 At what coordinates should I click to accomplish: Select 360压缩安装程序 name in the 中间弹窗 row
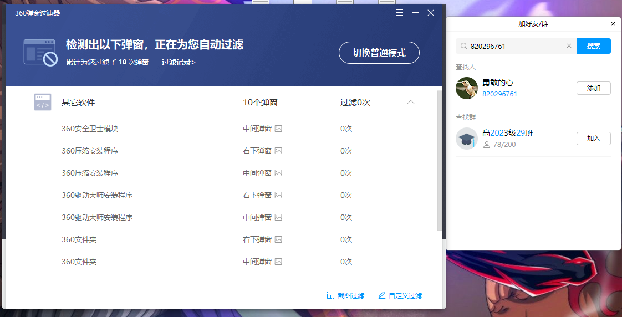[x=90, y=173]
